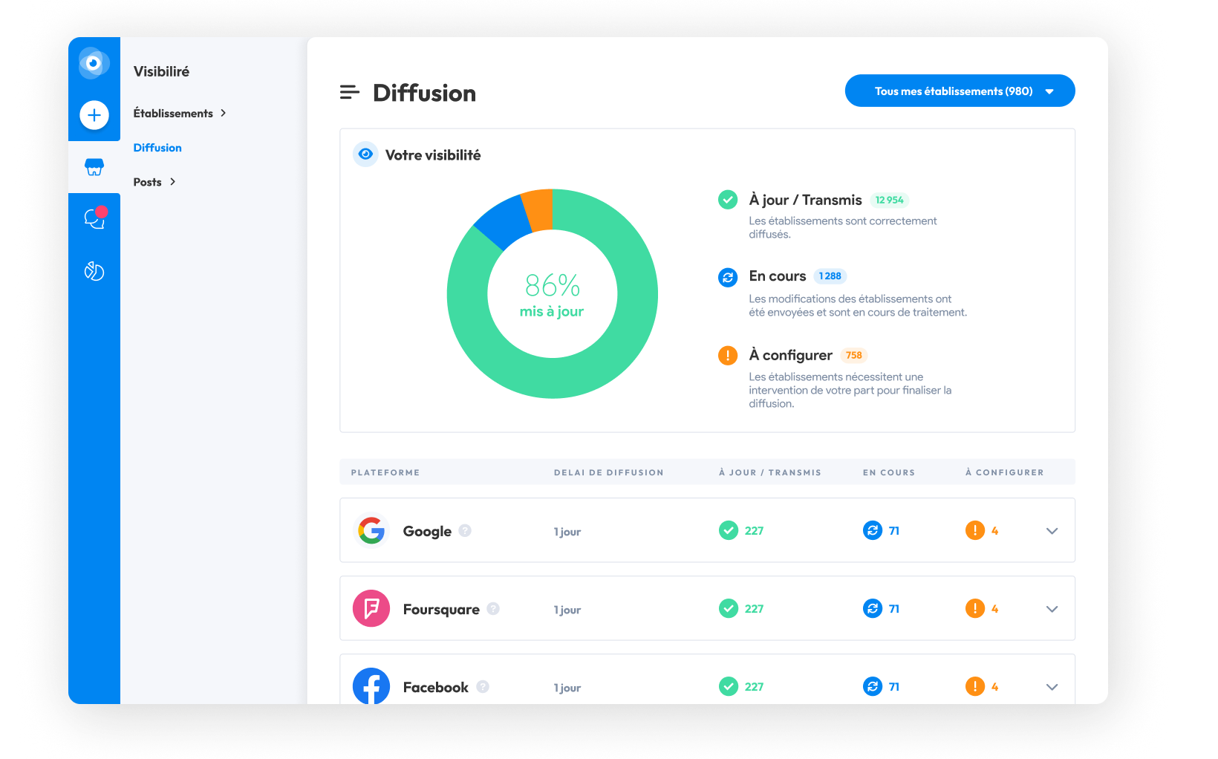Click the Google platform name
Image resolution: width=1218 pixels, height=759 pixels.
click(427, 531)
